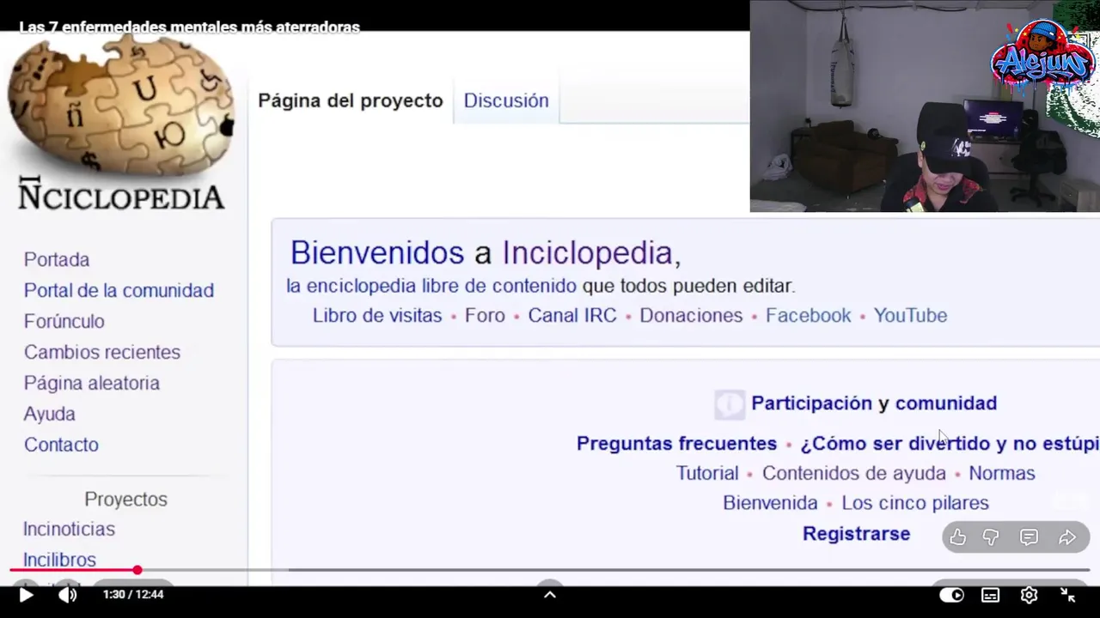Viewport: 1100px width, 618px height.
Task: Open the YouTube link
Action: pos(910,315)
